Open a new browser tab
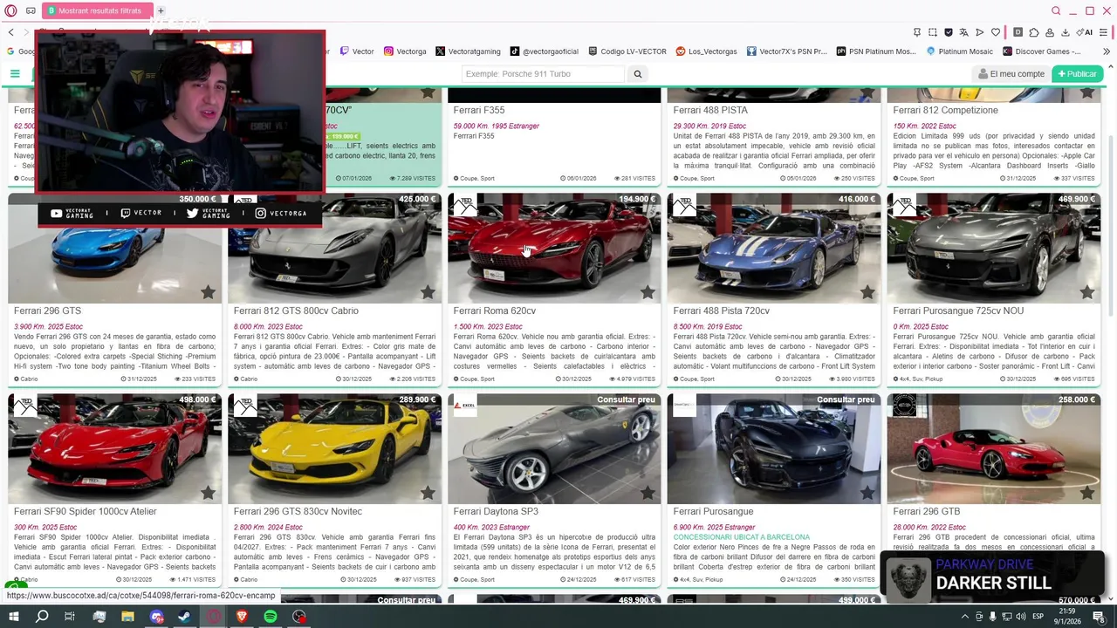The image size is (1117, 628). point(161,10)
